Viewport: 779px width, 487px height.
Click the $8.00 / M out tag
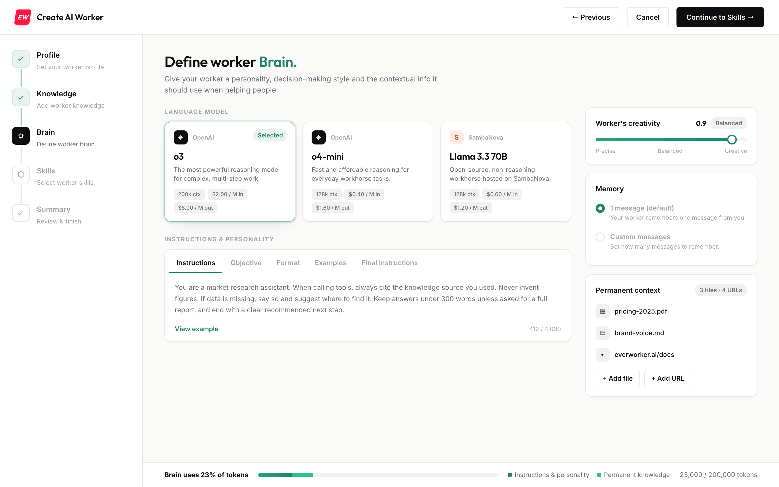tap(195, 208)
